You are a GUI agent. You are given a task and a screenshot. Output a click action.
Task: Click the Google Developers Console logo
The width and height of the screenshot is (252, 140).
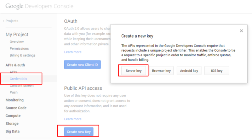pyautogui.click(x=39, y=6)
